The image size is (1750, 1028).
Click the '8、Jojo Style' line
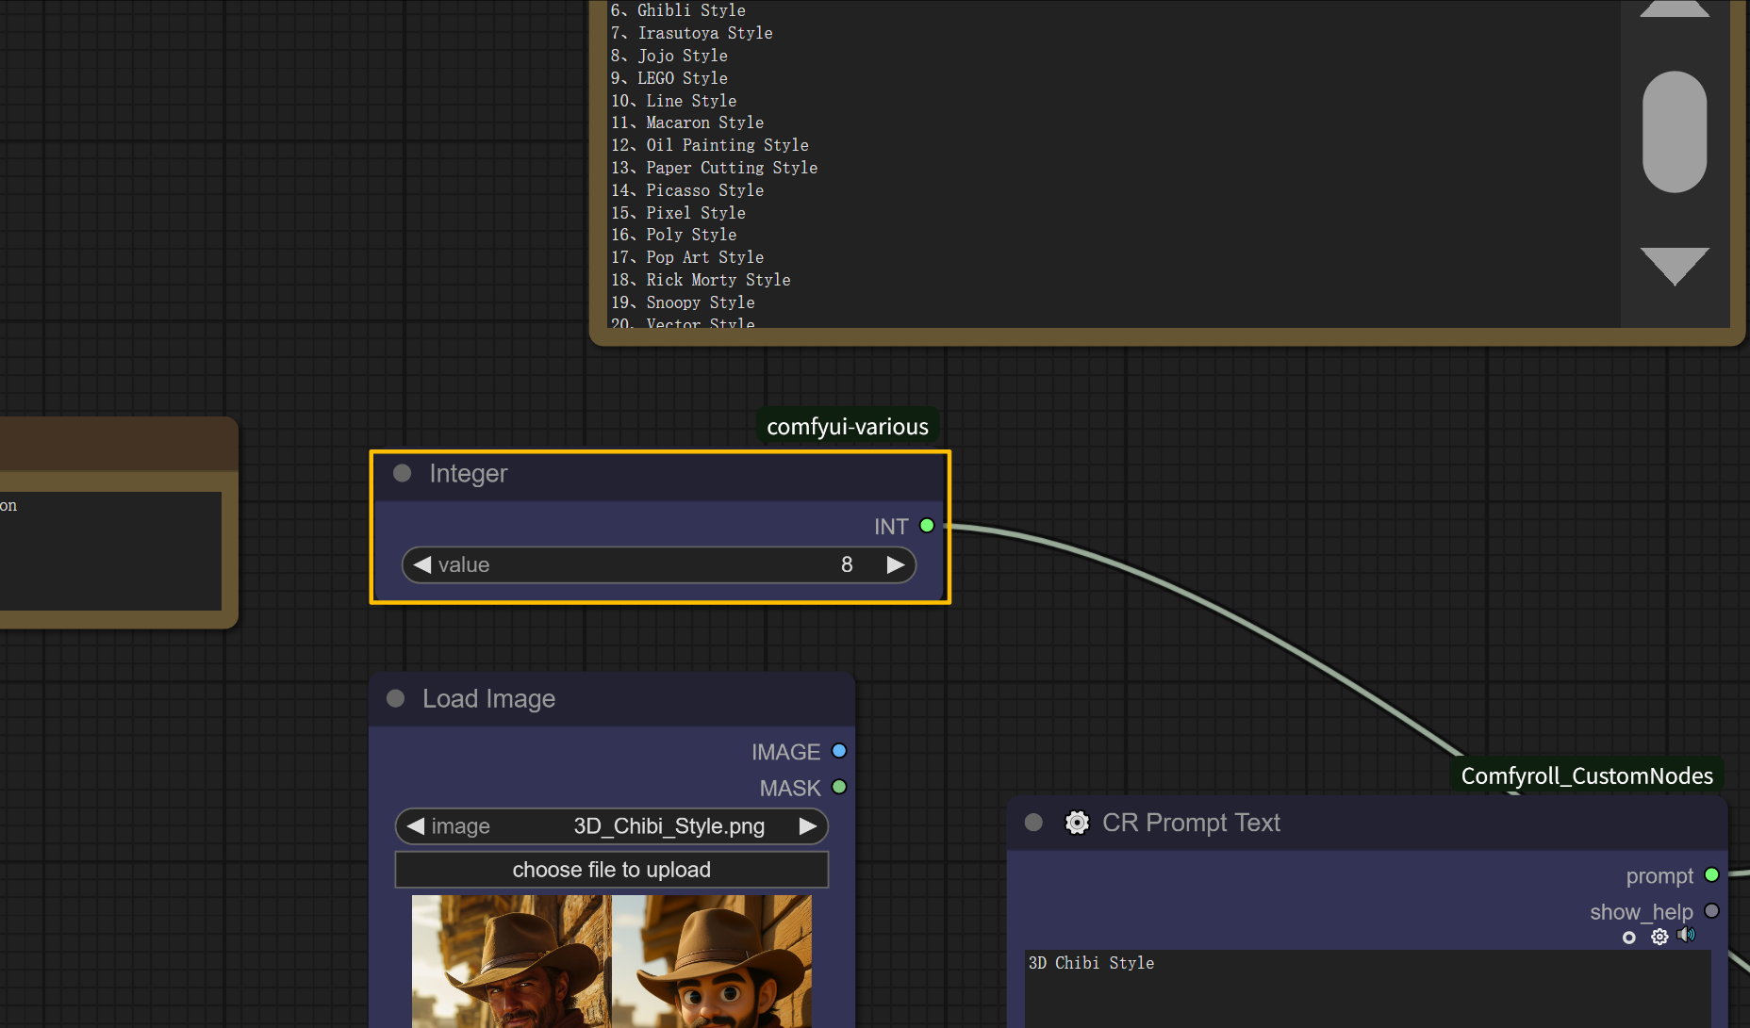(669, 56)
